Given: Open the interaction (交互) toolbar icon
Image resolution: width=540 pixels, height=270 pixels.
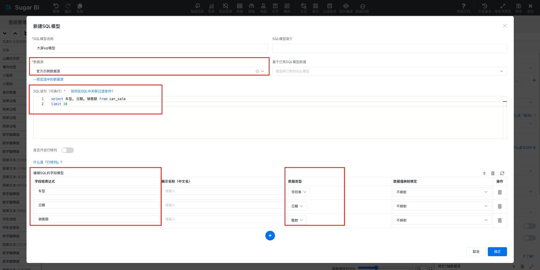Looking at the screenshot, I should point(303,8).
